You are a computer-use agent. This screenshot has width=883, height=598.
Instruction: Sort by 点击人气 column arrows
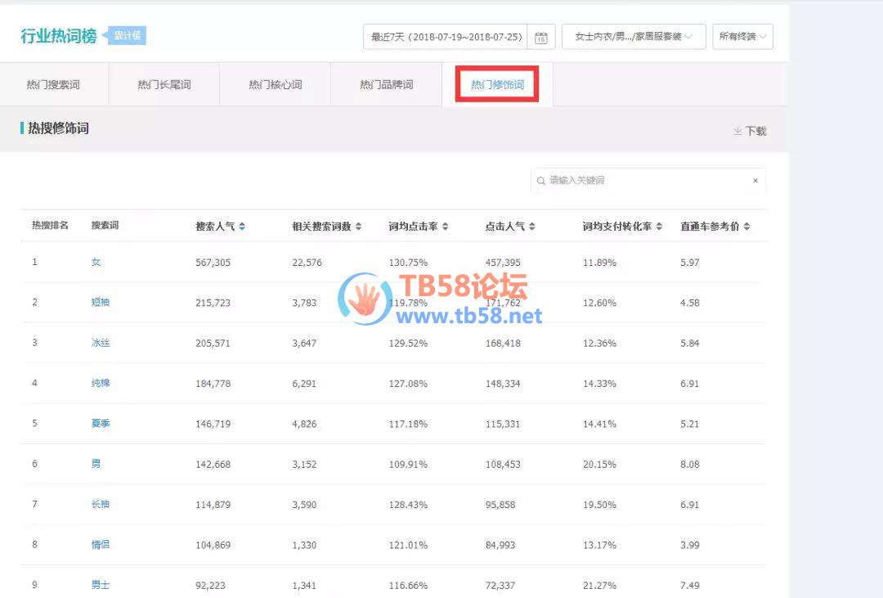532,227
